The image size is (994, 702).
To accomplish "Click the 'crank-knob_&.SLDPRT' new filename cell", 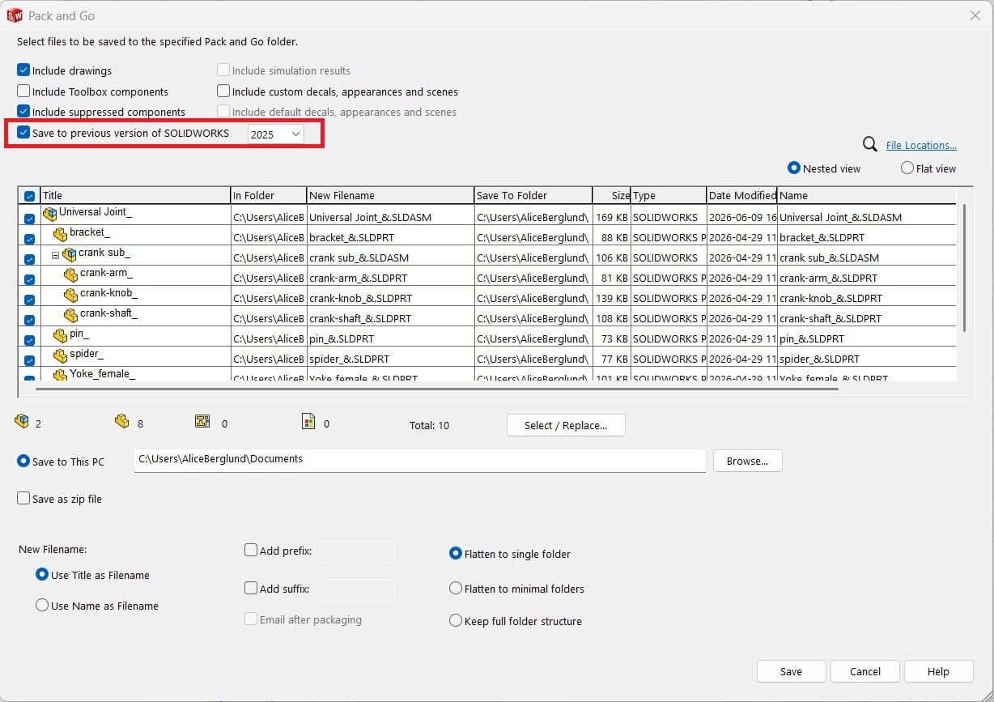I will pos(390,298).
